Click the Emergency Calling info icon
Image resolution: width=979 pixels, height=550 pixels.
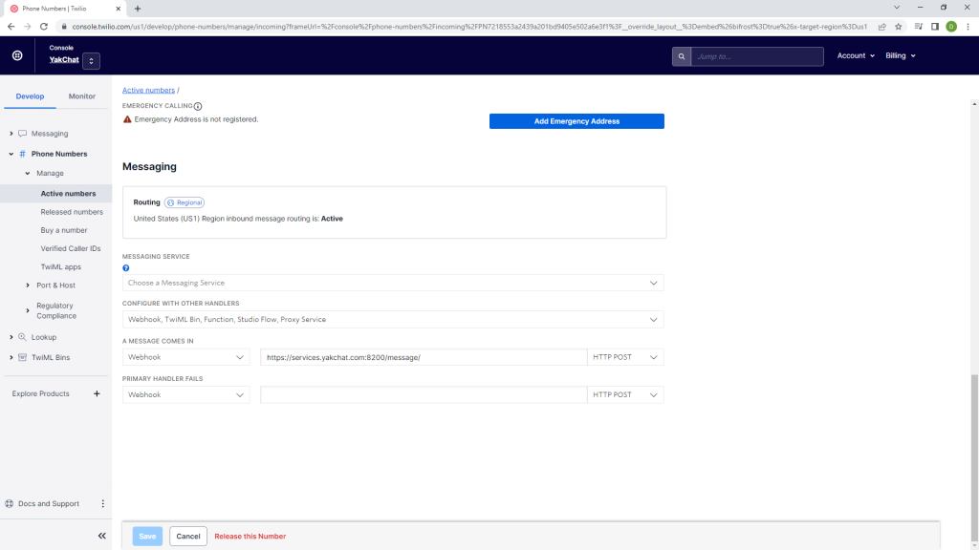tap(198, 106)
